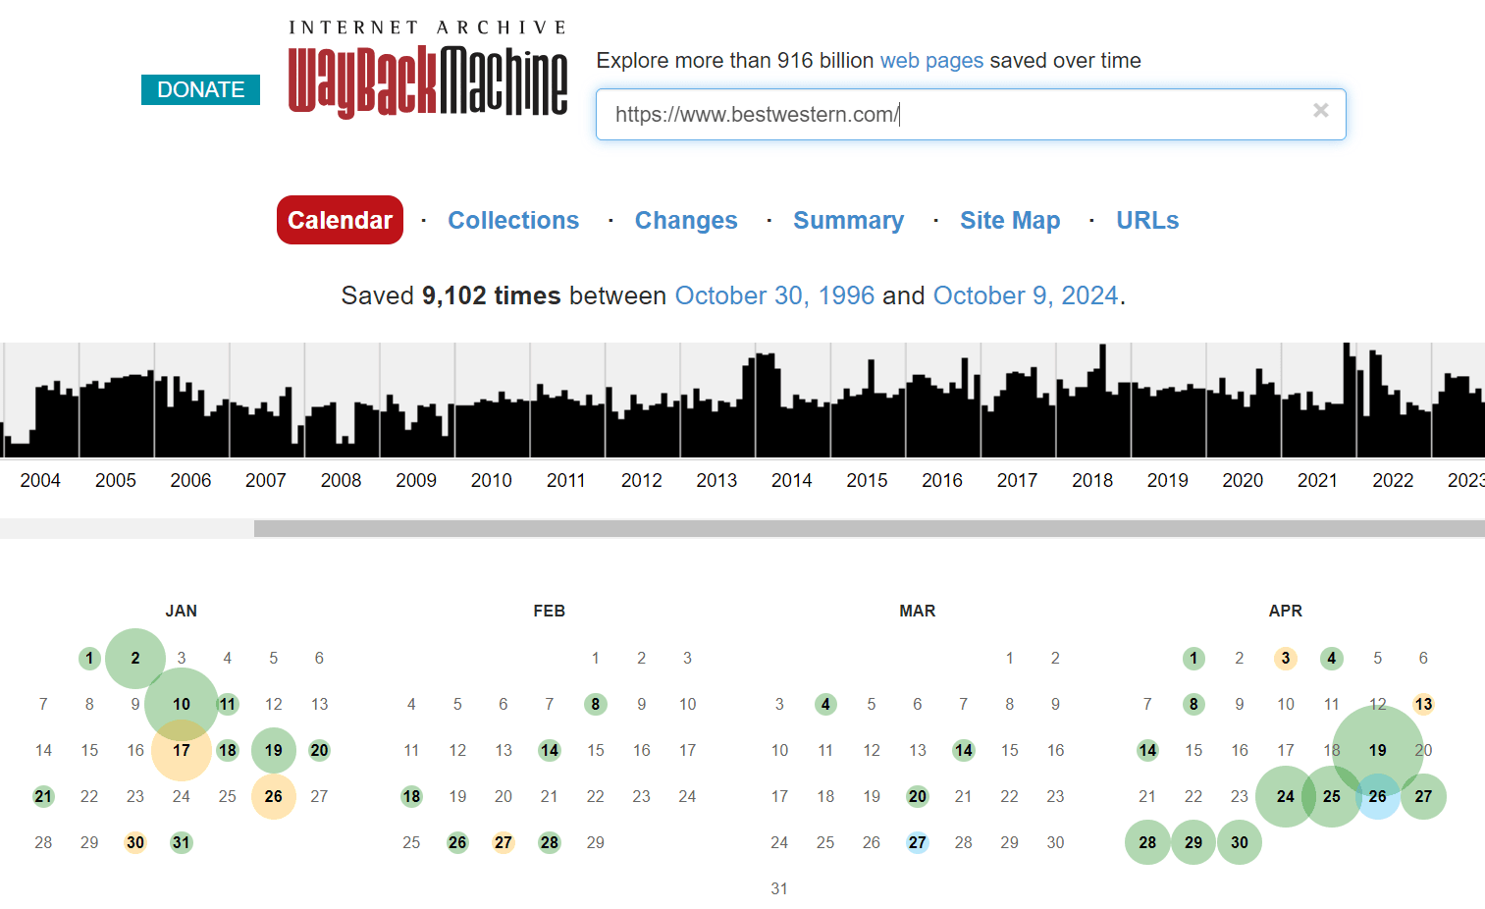Select year 2018 on timeline
Image resolution: width=1485 pixels, height=909 pixels.
[x=1092, y=480]
